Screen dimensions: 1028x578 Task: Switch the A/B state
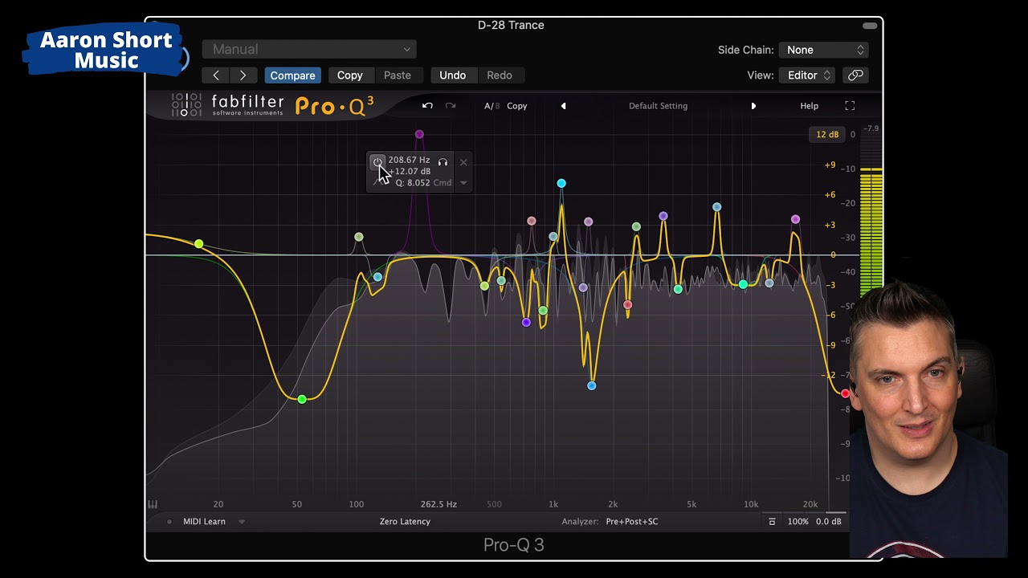click(x=492, y=106)
